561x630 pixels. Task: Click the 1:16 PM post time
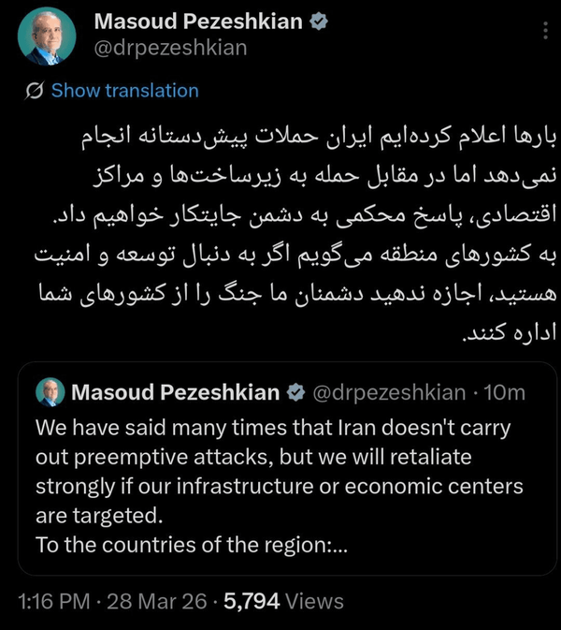pos(56,601)
